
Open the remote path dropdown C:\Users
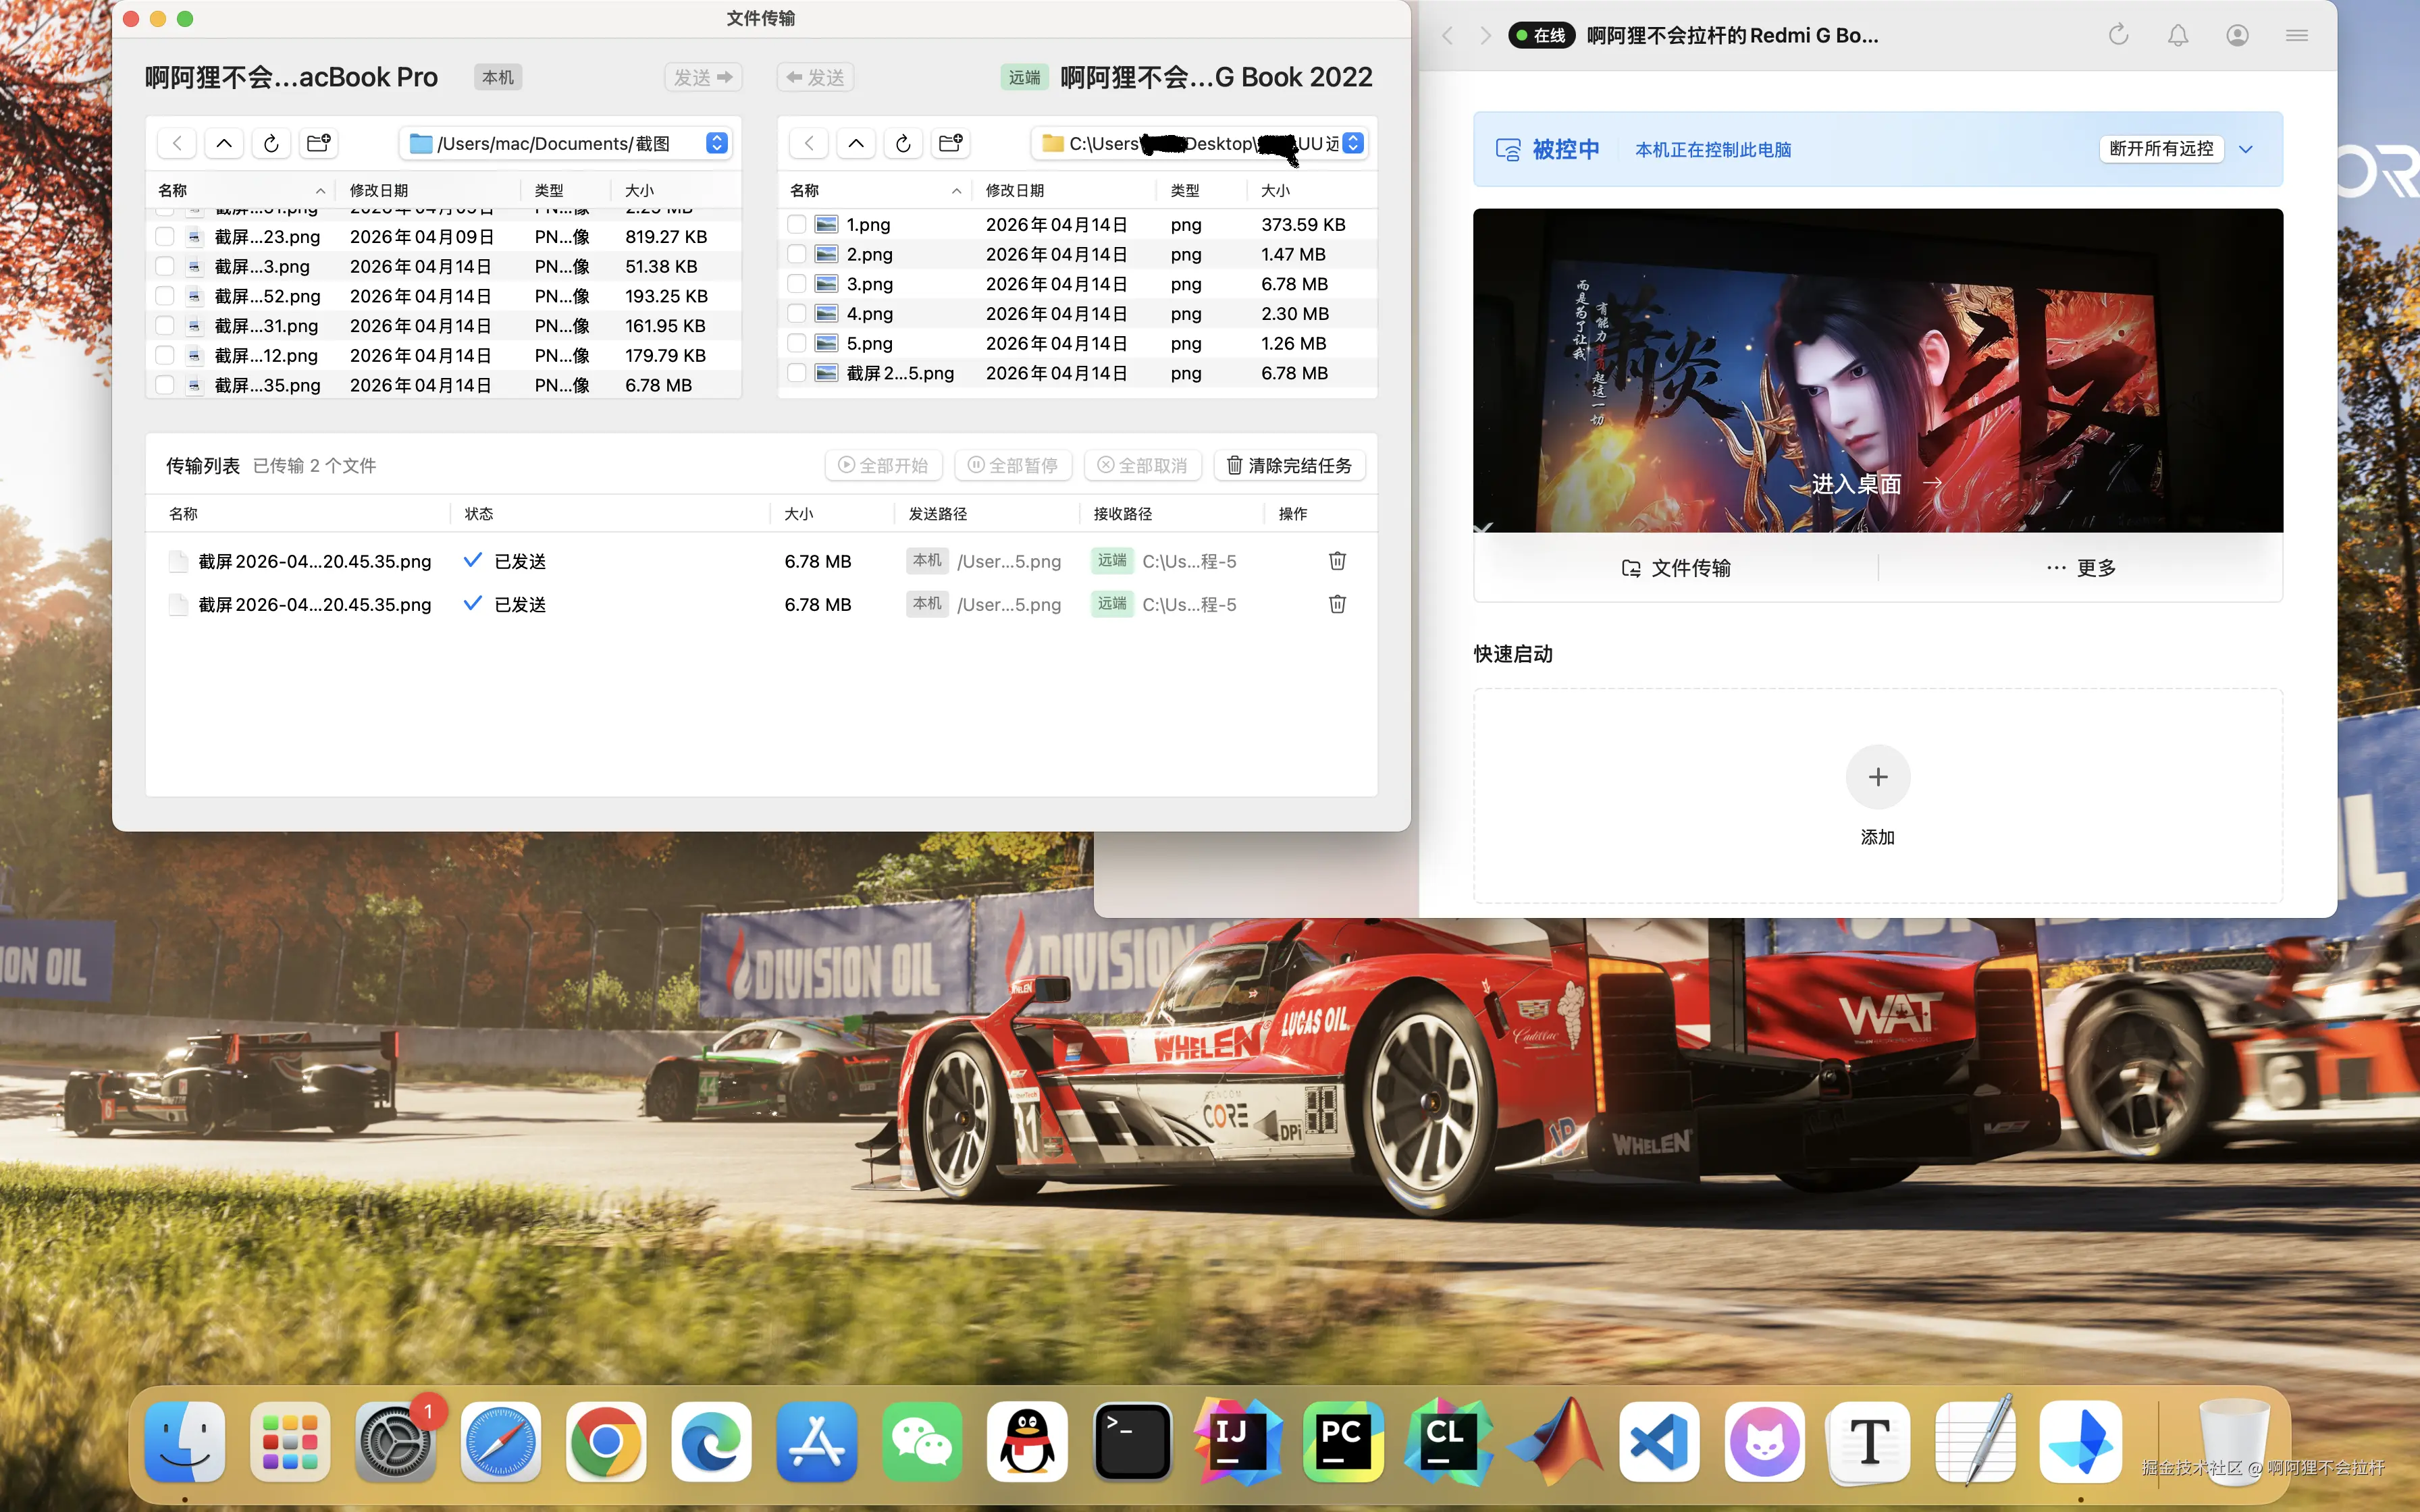click(1353, 143)
